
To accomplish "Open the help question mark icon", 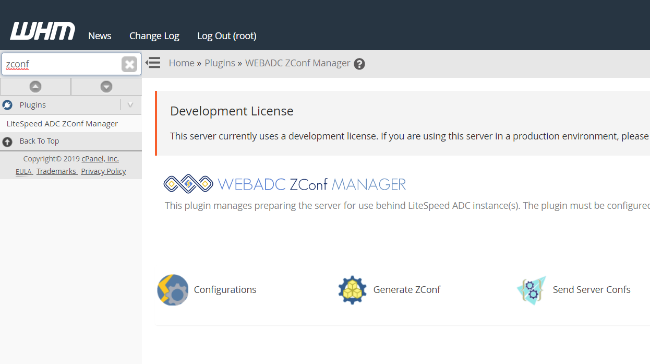I will (x=359, y=64).
